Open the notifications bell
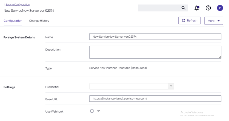 (197, 8)
